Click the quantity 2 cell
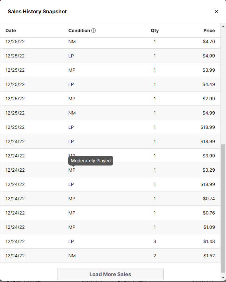The height and width of the screenshot is (282, 226). 155,256
